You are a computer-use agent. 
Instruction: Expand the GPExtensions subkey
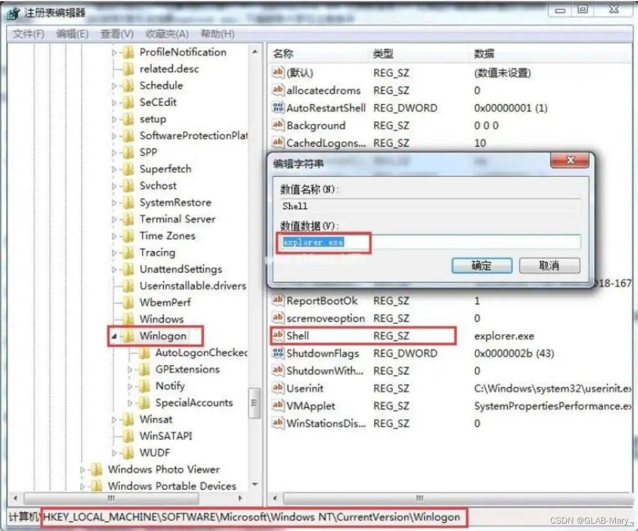click(130, 370)
